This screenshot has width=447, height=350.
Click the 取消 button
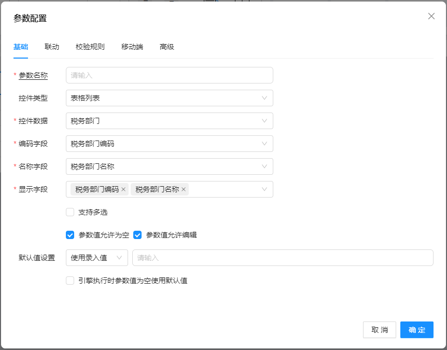coord(380,330)
